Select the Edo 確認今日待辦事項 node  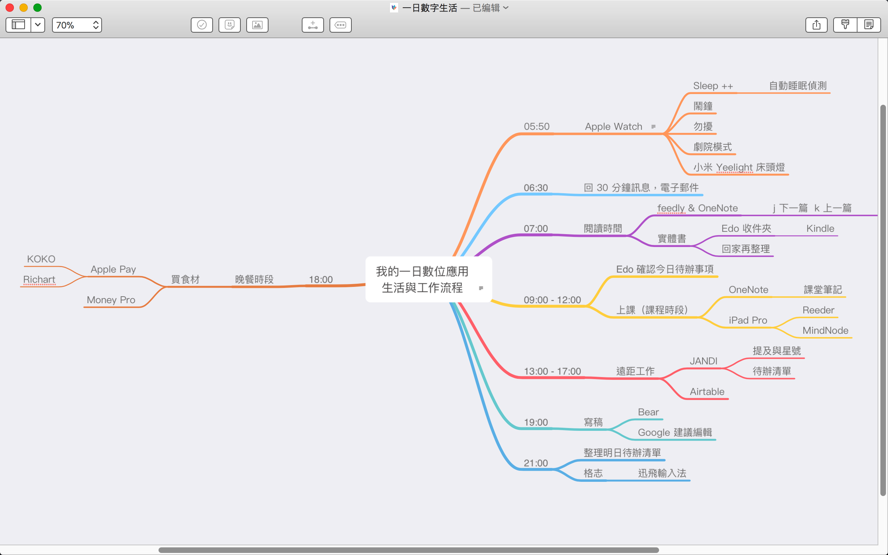coord(665,270)
